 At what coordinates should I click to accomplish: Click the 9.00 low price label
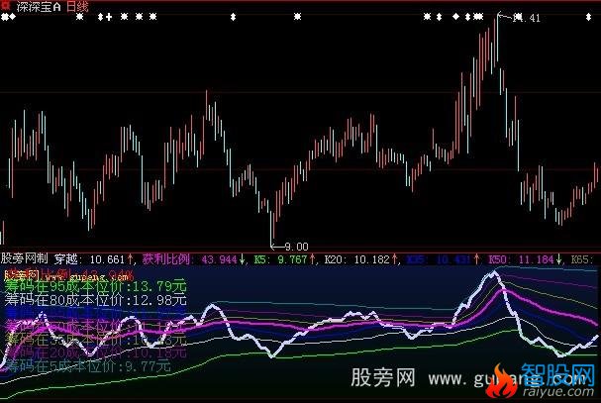[297, 247]
